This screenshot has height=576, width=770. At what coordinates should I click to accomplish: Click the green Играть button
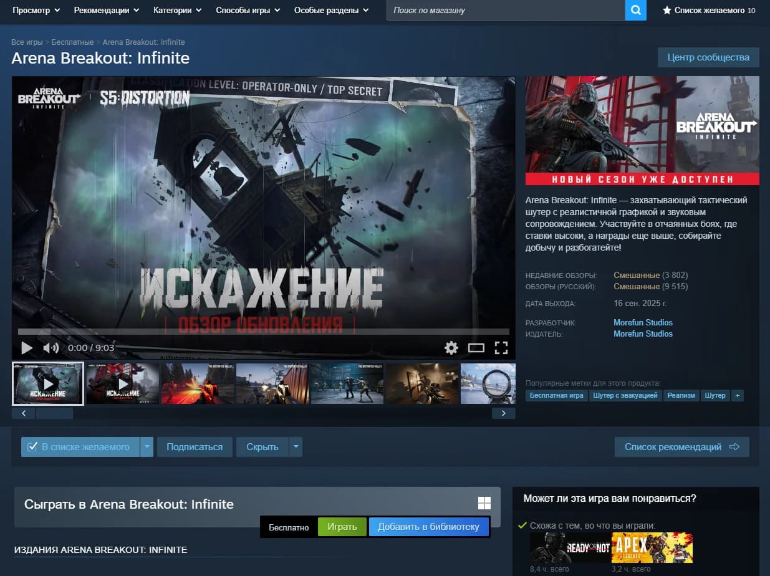click(342, 527)
